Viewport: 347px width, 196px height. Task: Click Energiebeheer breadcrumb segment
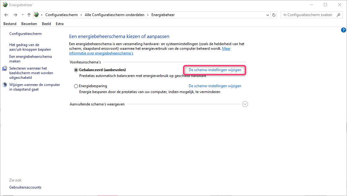(163, 15)
